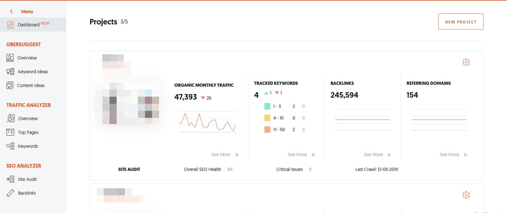The width and height of the screenshot is (507, 213).
Task: Open settings gear of first project
Action: click(466, 62)
